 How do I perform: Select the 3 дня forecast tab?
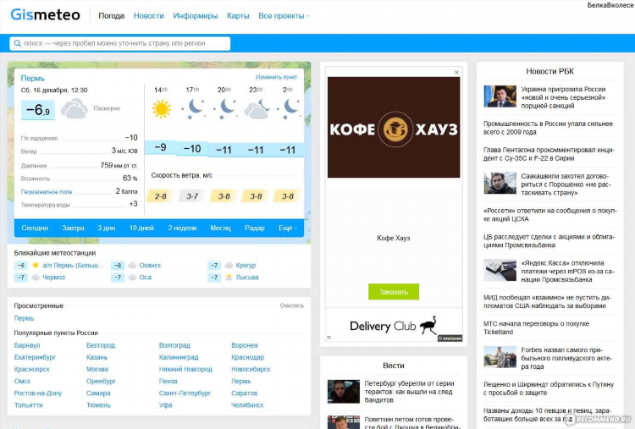(x=107, y=228)
